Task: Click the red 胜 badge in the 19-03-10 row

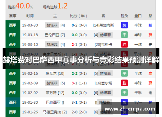Action: (x=124, y=44)
